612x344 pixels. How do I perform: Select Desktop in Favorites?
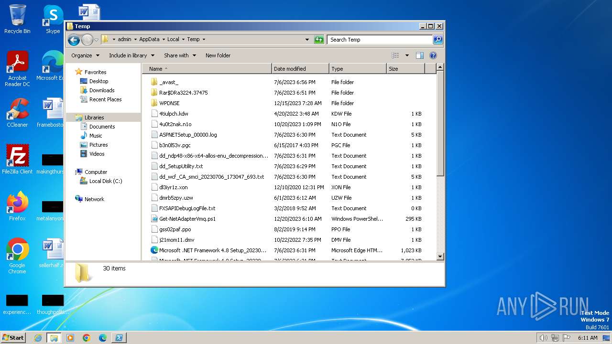[x=98, y=81]
